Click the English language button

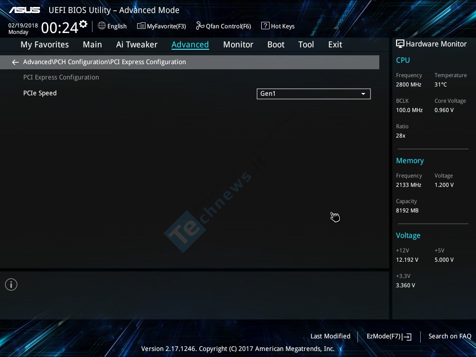pyautogui.click(x=112, y=26)
